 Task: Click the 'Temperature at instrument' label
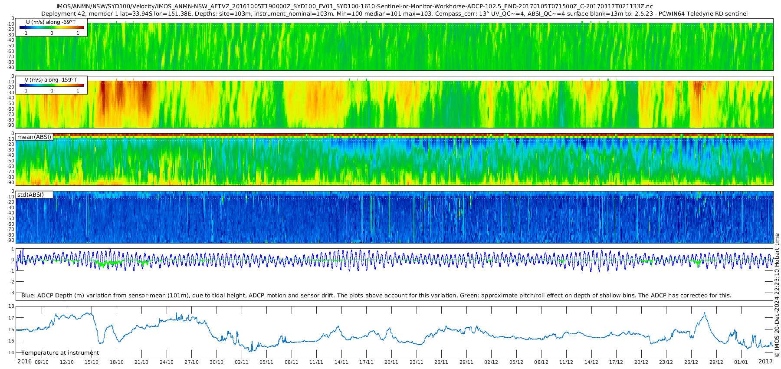click(60, 353)
